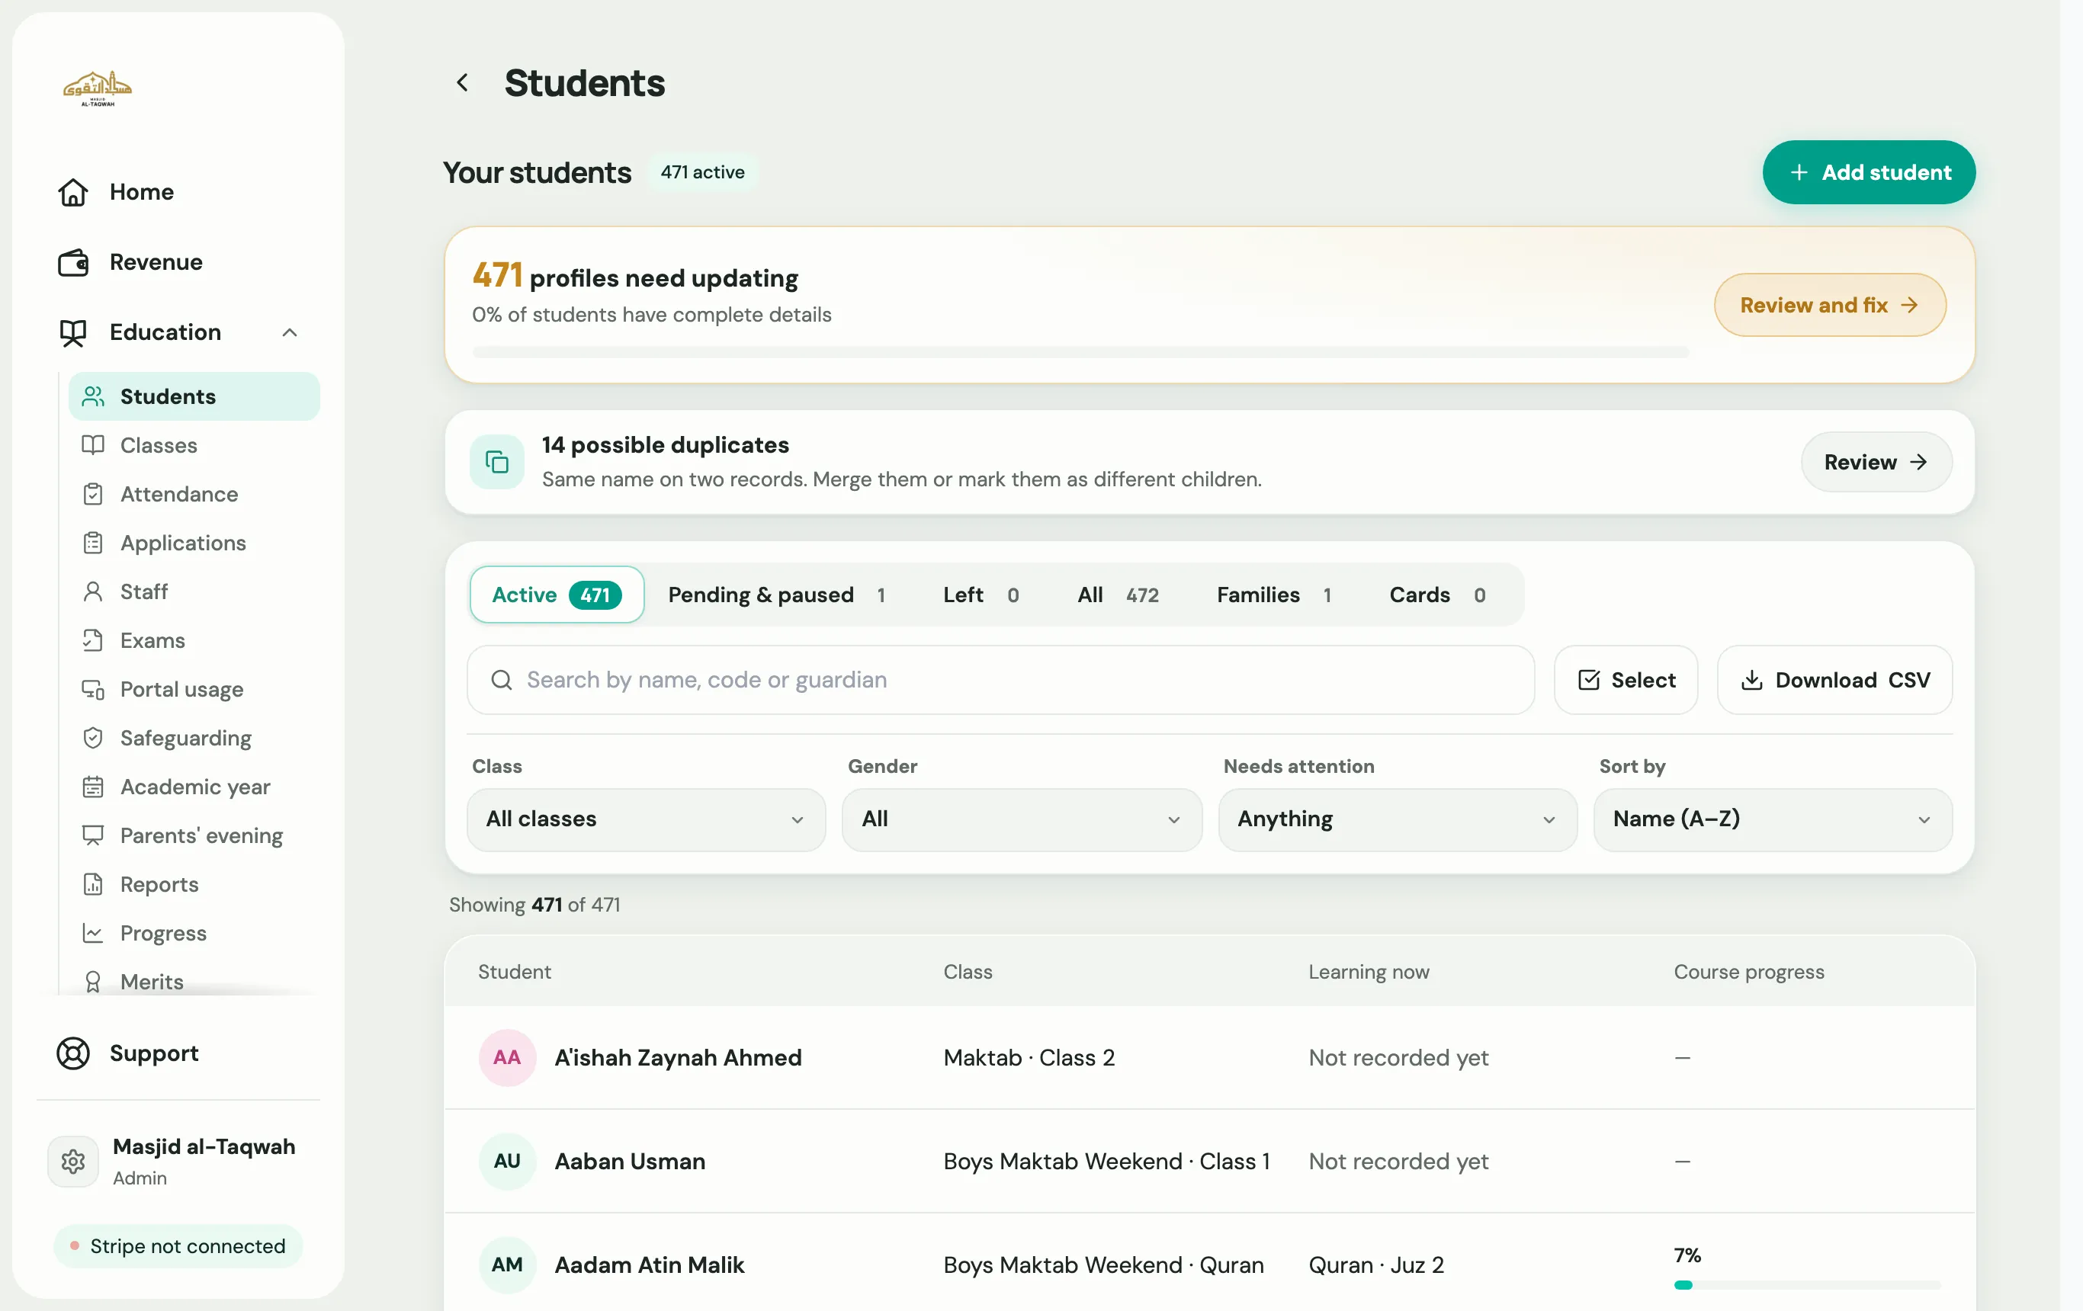
Task: Click the Add student button
Action: coord(1869,172)
